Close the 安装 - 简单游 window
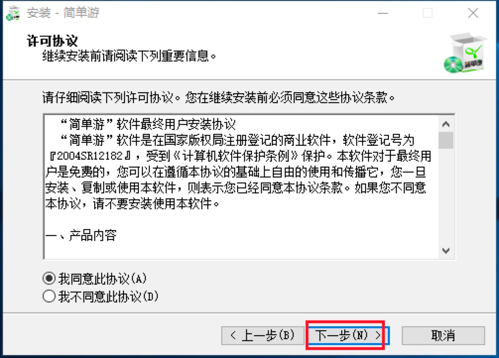Image resolution: width=499 pixels, height=358 pixels. point(473,13)
